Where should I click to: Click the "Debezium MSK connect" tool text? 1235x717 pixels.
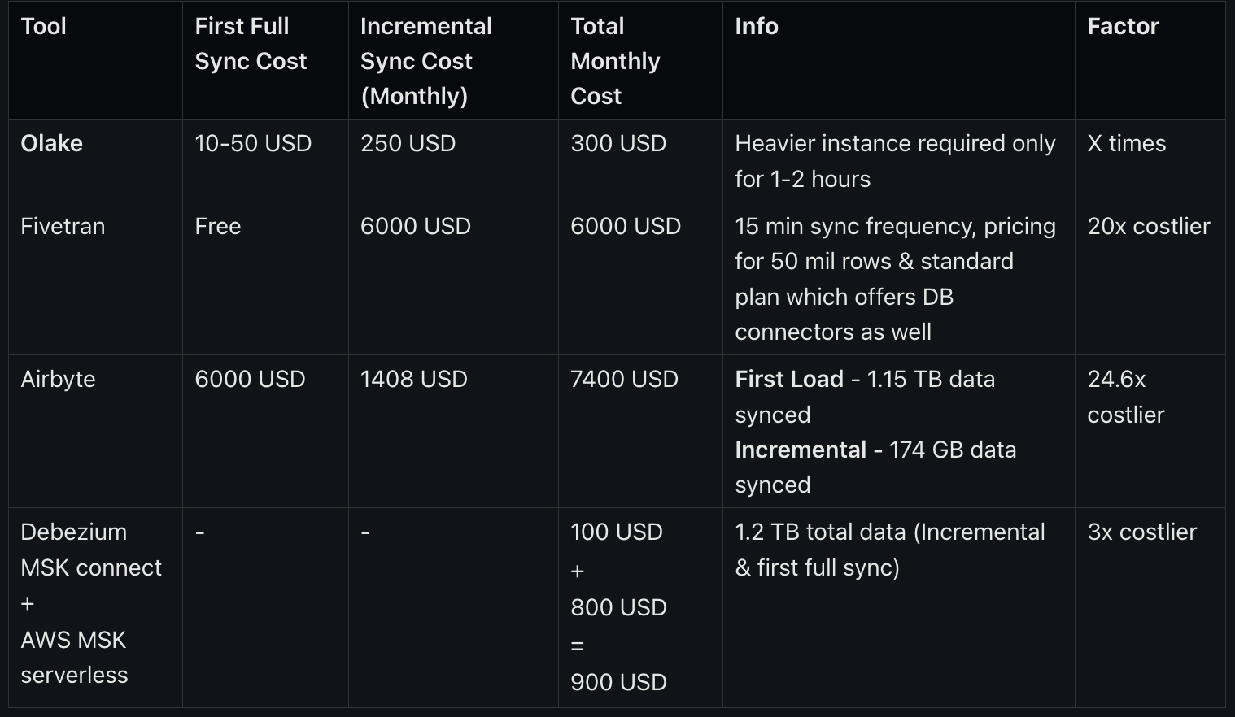pos(90,550)
